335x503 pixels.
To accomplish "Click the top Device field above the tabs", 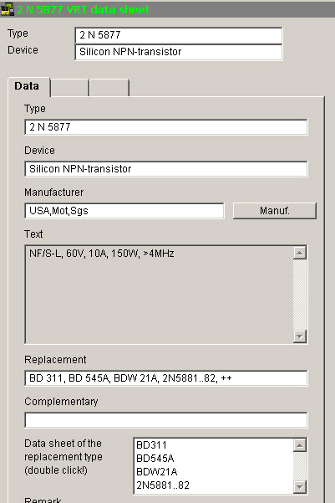I will (179, 52).
